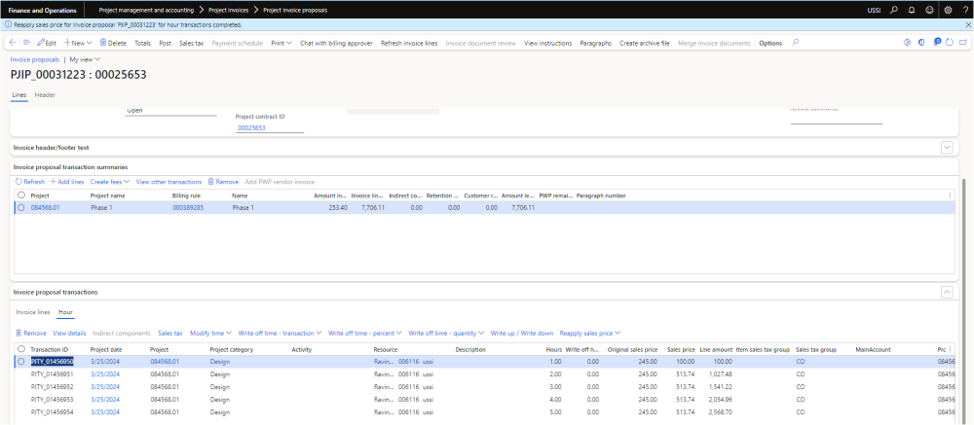Image resolution: width=974 pixels, height=425 pixels.
Task: Toggle select-all circle in Transaction ID header
Action: [20, 348]
